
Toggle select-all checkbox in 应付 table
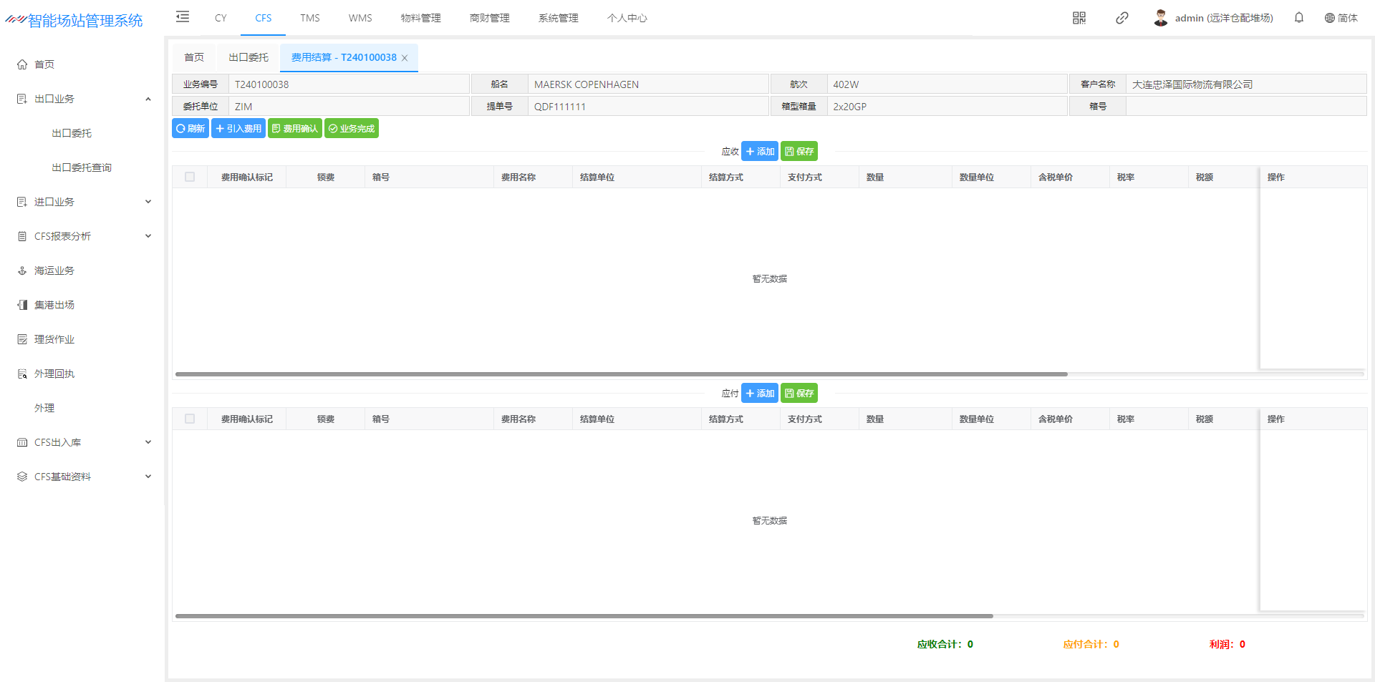coord(190,419)
